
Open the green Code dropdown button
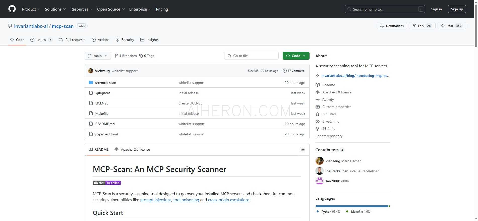(x=296, y=56)
